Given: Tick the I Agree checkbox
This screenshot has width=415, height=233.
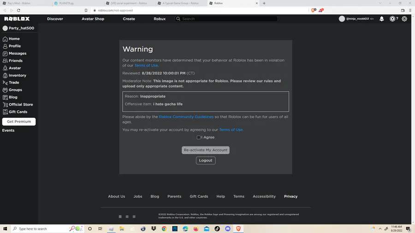Looking at the screenshot, I should pyautogui.click(x=198, y=137).
